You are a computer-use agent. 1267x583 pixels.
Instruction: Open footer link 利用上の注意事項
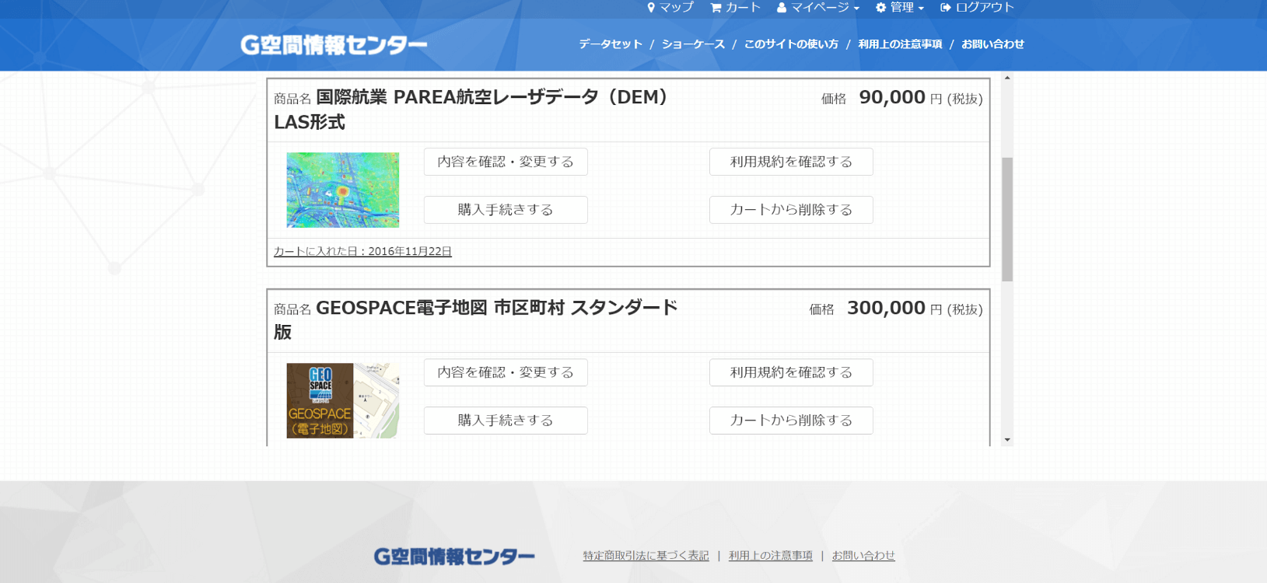pyautogui.click(x=771, y=556)
